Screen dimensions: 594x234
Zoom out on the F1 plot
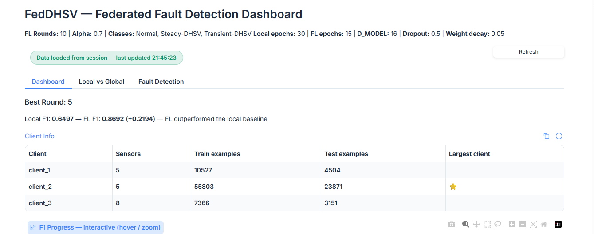(522, 224)
